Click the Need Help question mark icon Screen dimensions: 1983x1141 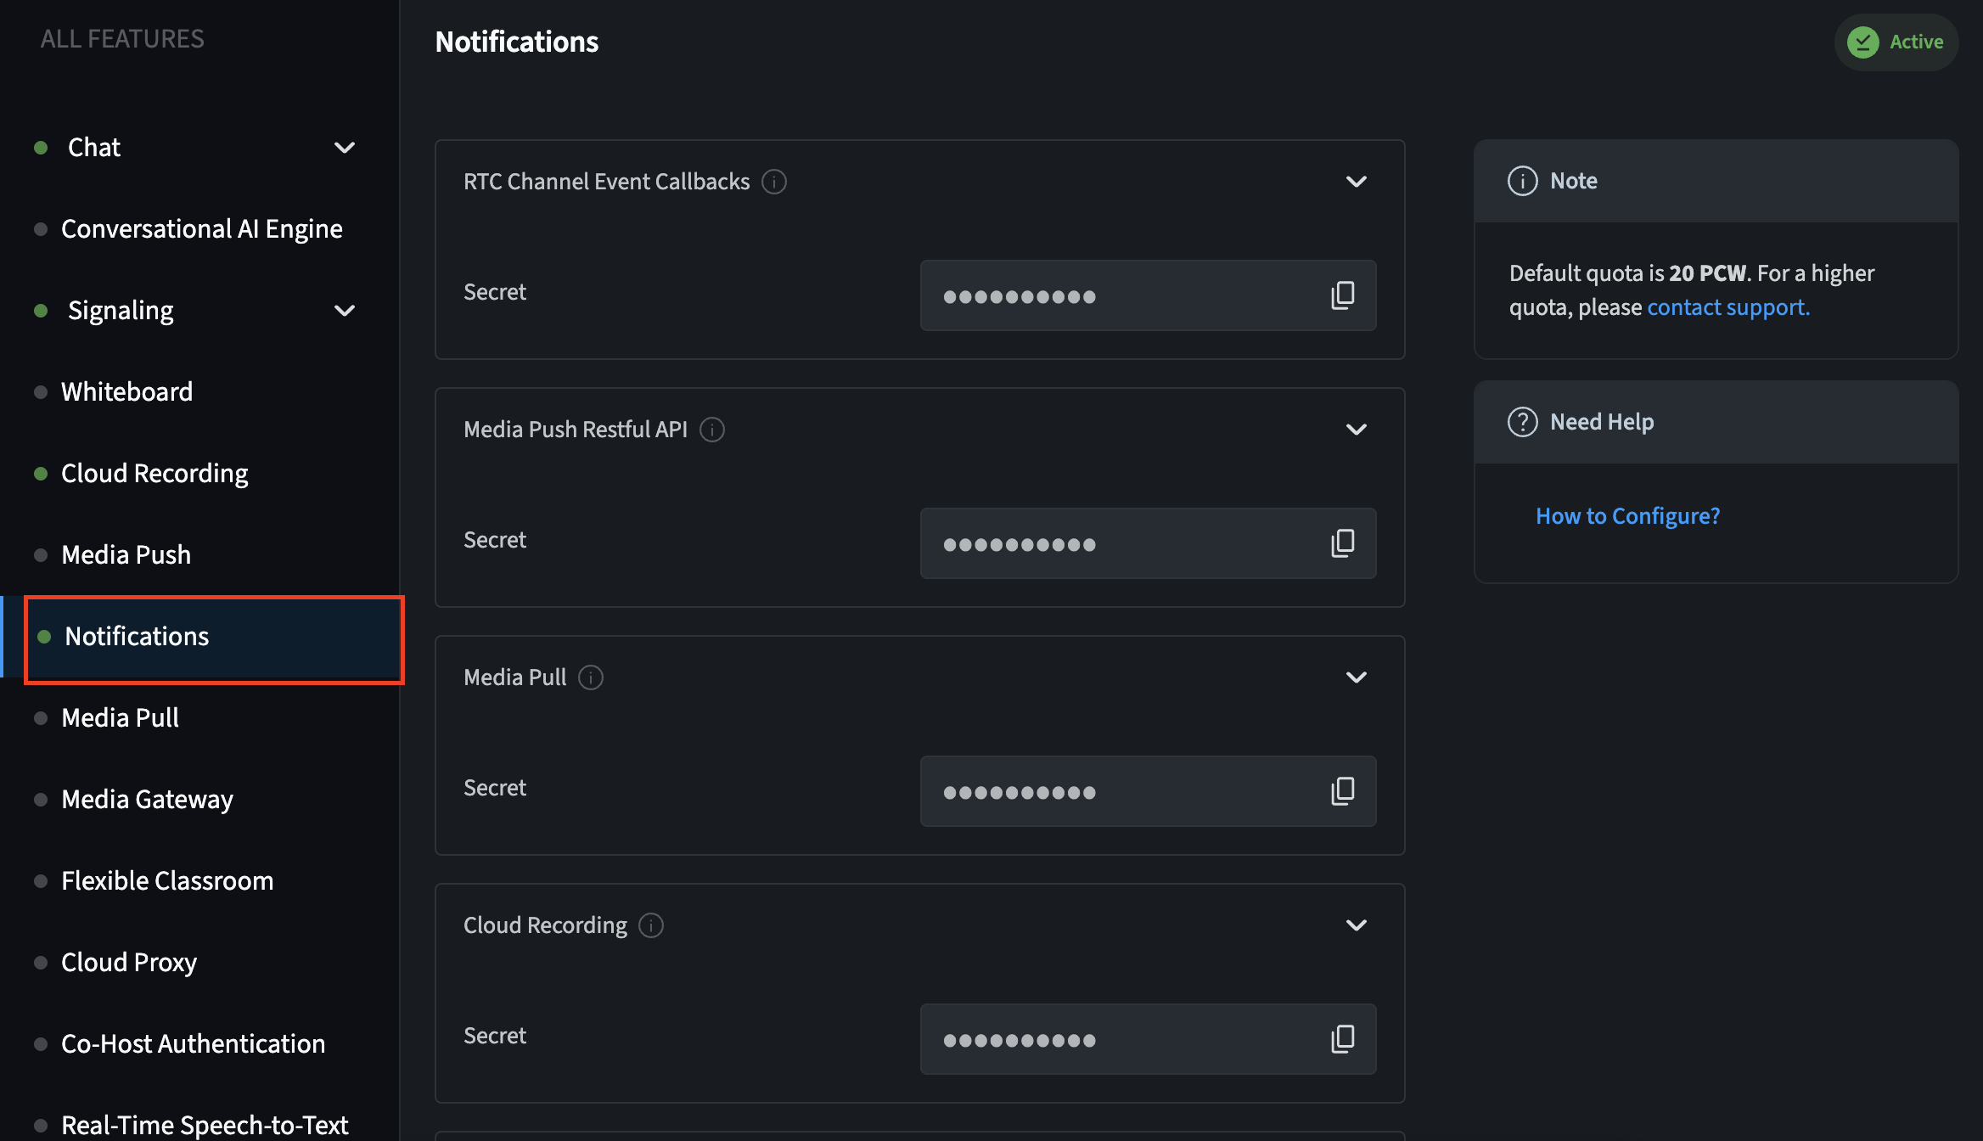click(1522, 421)
